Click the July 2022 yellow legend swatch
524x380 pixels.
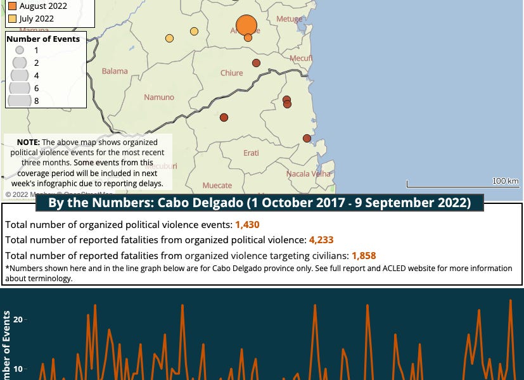12,19
